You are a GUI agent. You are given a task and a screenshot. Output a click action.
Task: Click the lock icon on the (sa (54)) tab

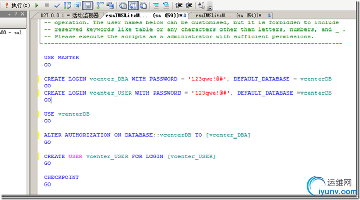269,16
